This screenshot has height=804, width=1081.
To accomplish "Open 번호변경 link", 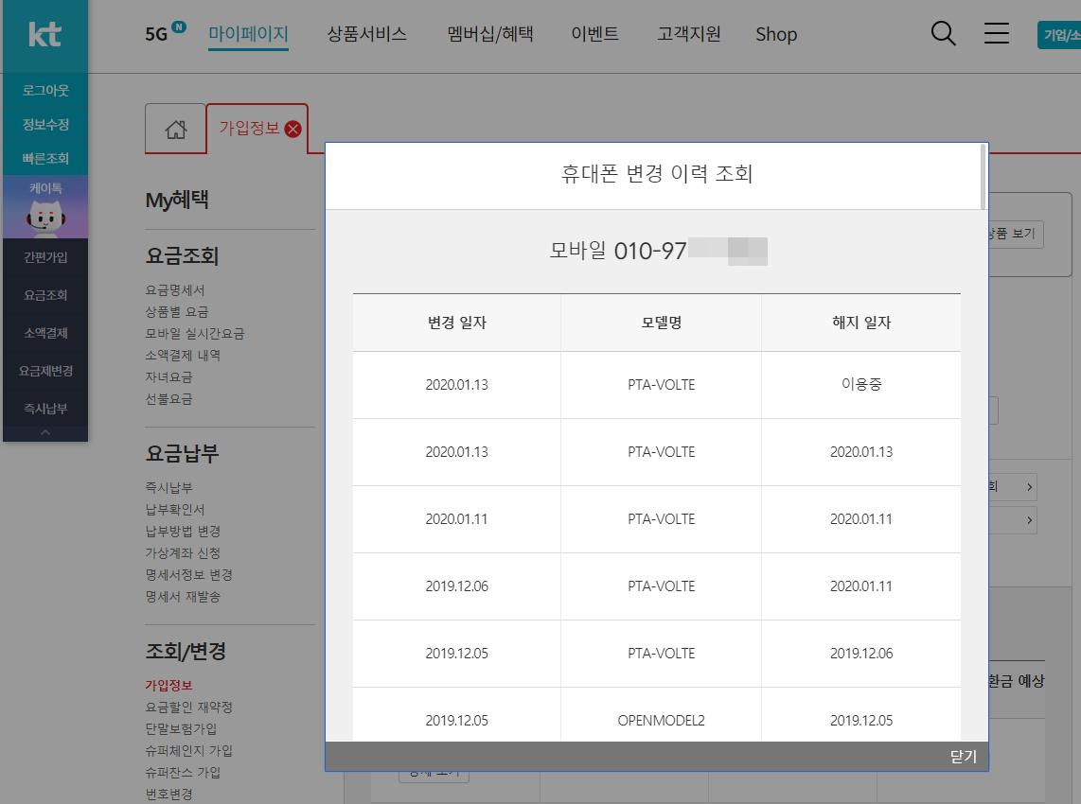I will 168,795.
